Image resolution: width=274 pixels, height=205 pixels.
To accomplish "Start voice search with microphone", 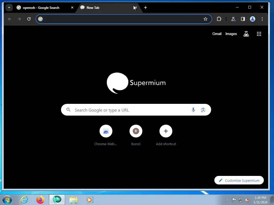I will [193, 110].
